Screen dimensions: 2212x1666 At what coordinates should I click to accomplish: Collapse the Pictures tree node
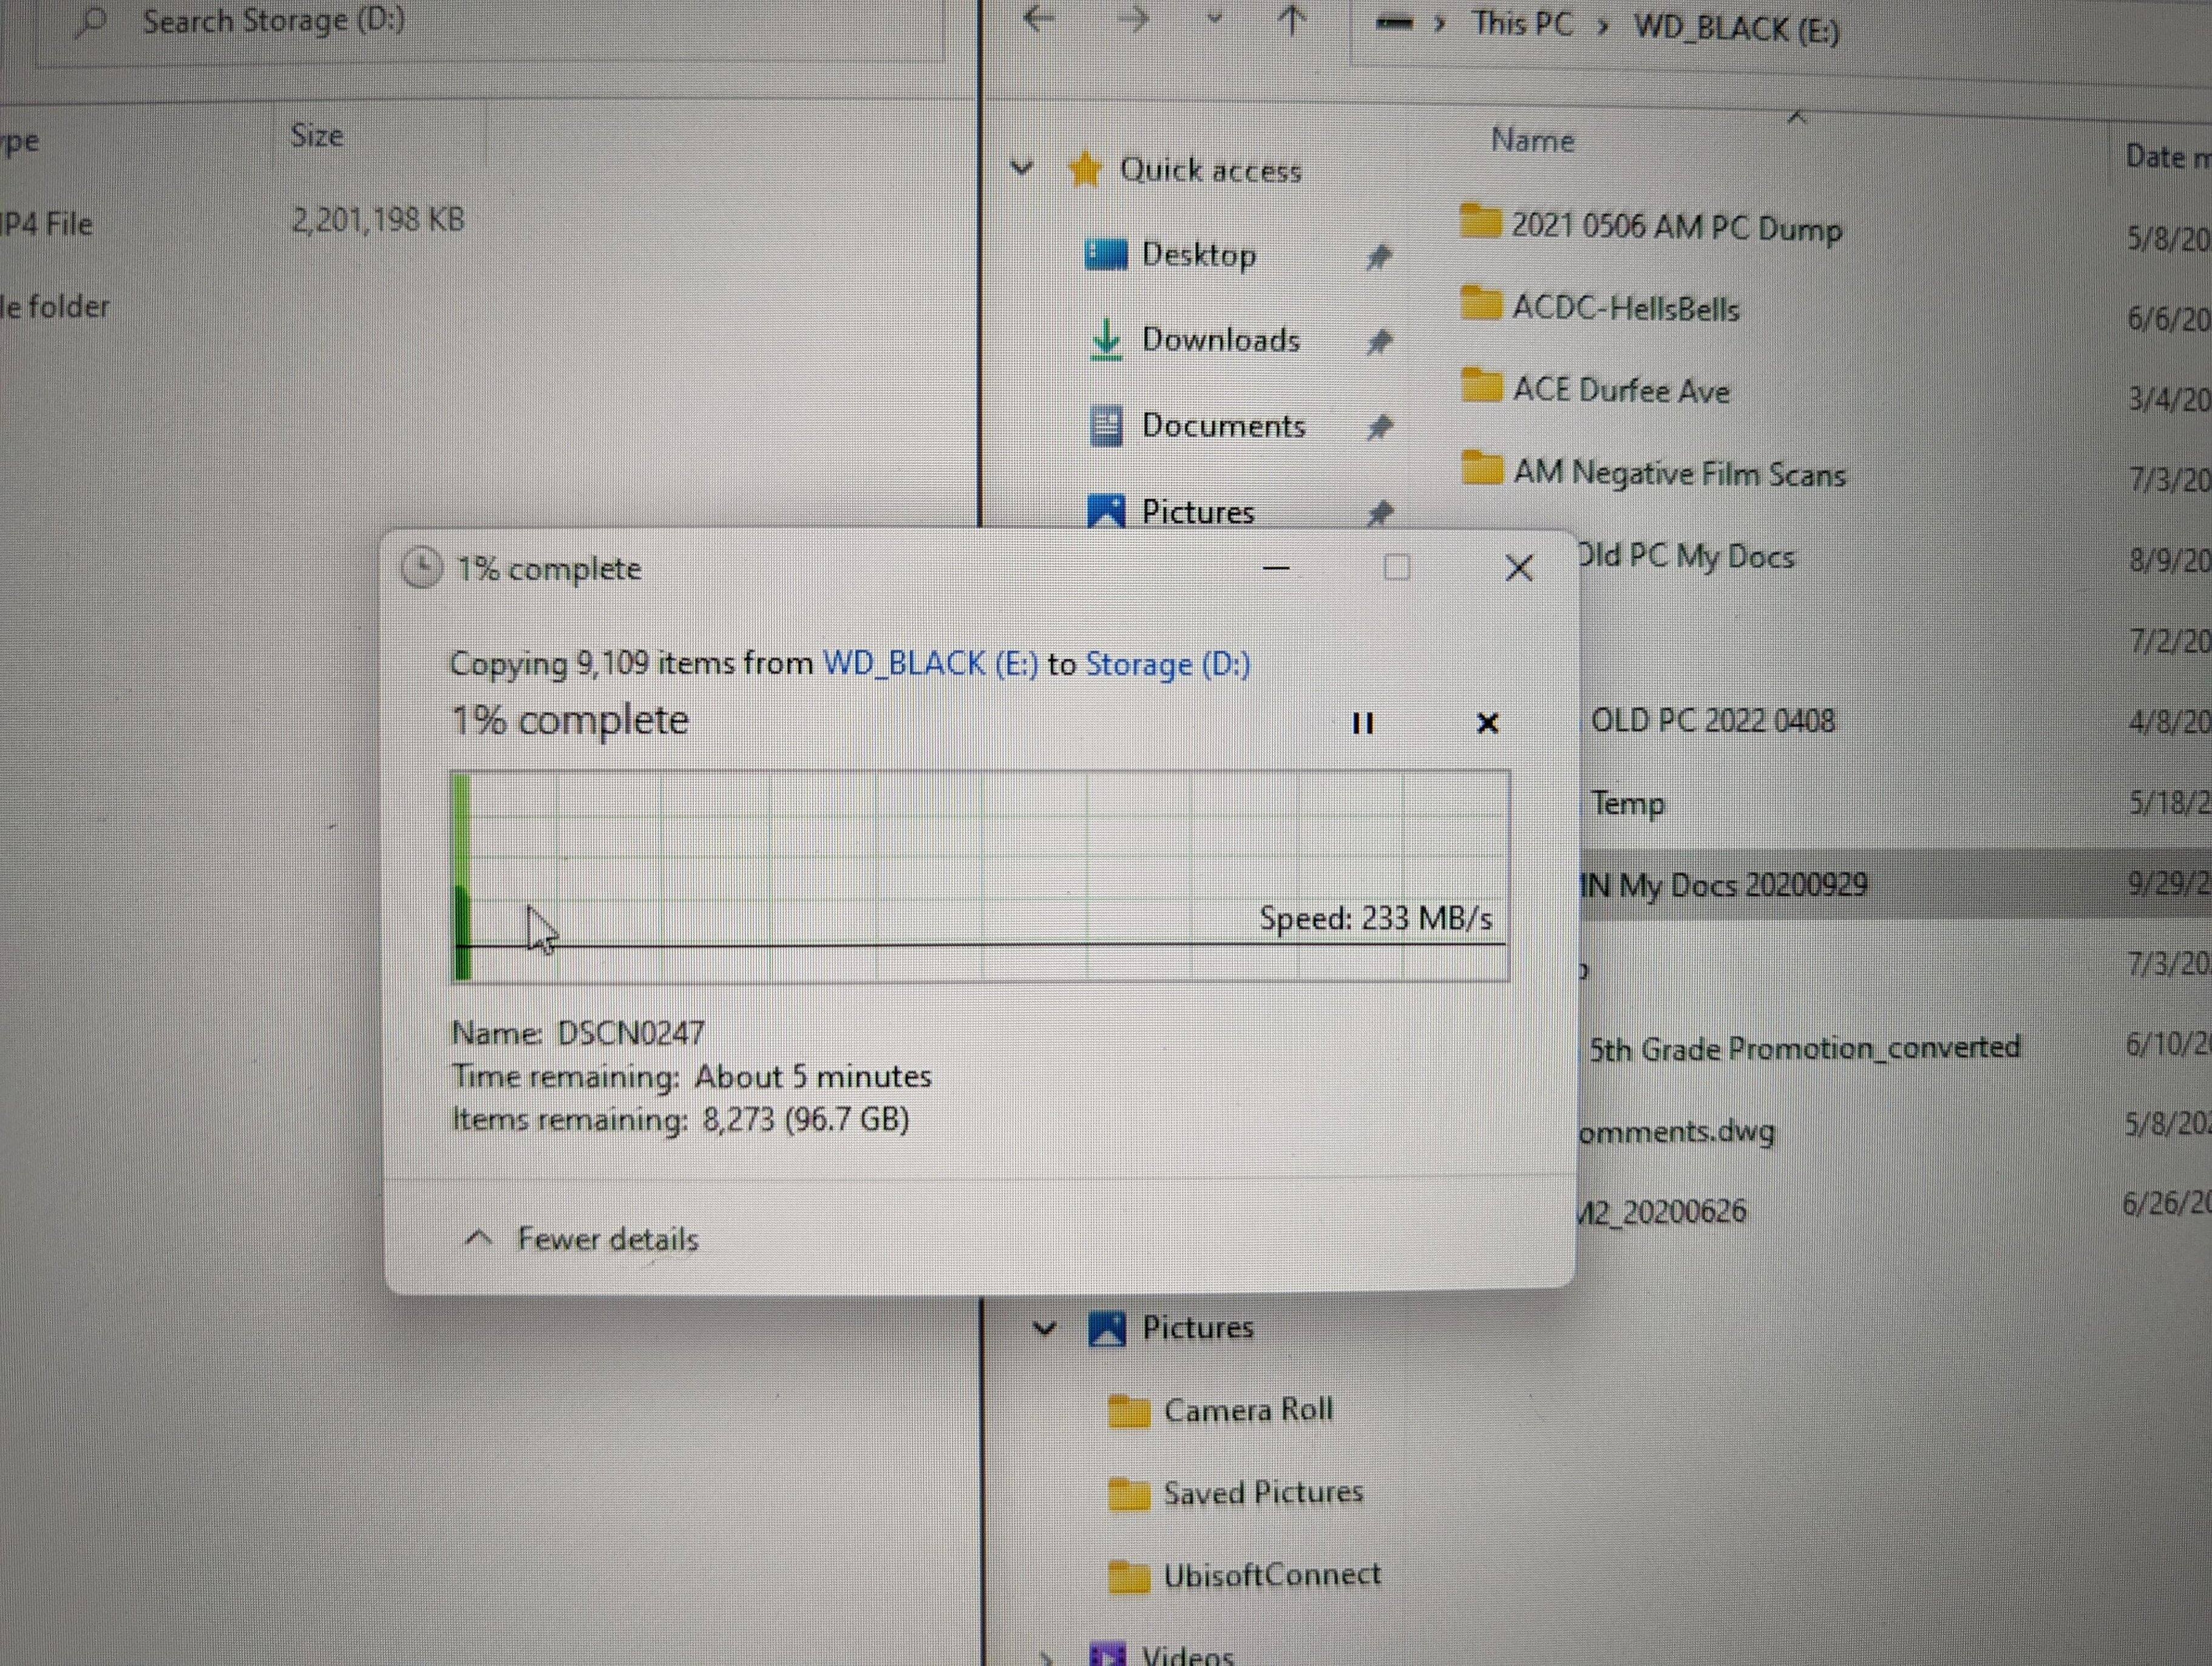[x=1044, y=1329]
